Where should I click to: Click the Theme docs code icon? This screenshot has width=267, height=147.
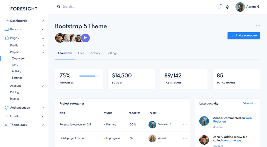click(x=7, y=125)
